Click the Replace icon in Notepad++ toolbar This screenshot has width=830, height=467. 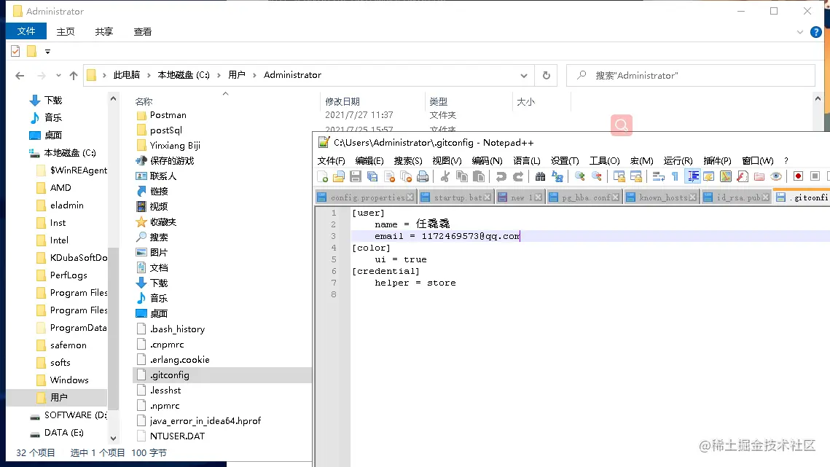tap(557, 177)
